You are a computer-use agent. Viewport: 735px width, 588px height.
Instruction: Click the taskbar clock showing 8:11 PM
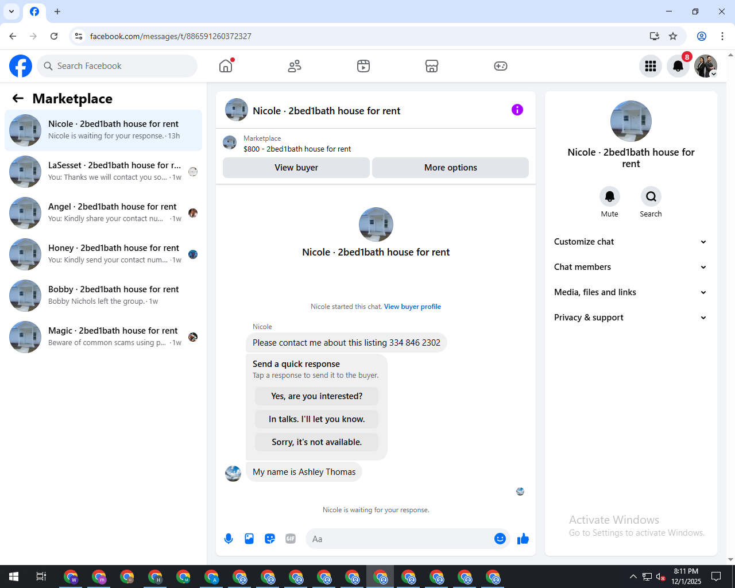[686, 577]
